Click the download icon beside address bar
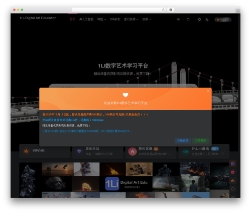251x213 pixels. point(171,10)
